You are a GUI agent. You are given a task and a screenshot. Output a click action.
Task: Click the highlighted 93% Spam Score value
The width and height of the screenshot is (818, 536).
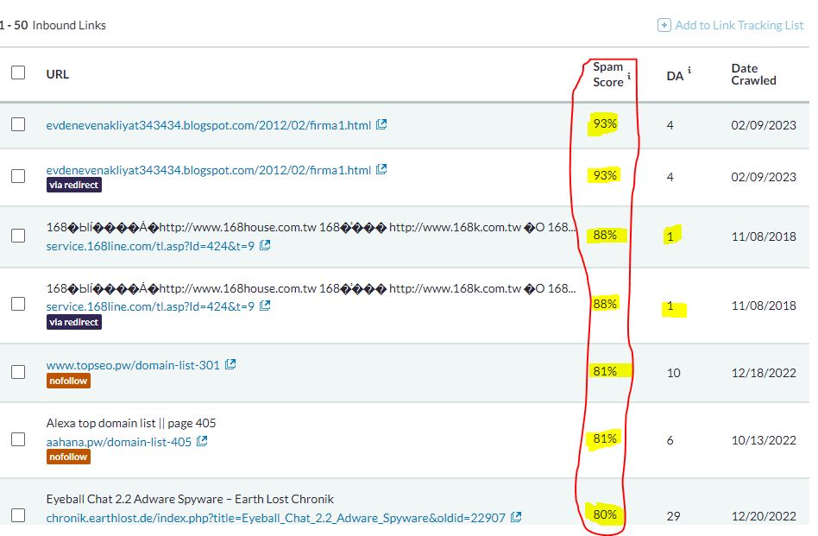[x=605, y=123]
